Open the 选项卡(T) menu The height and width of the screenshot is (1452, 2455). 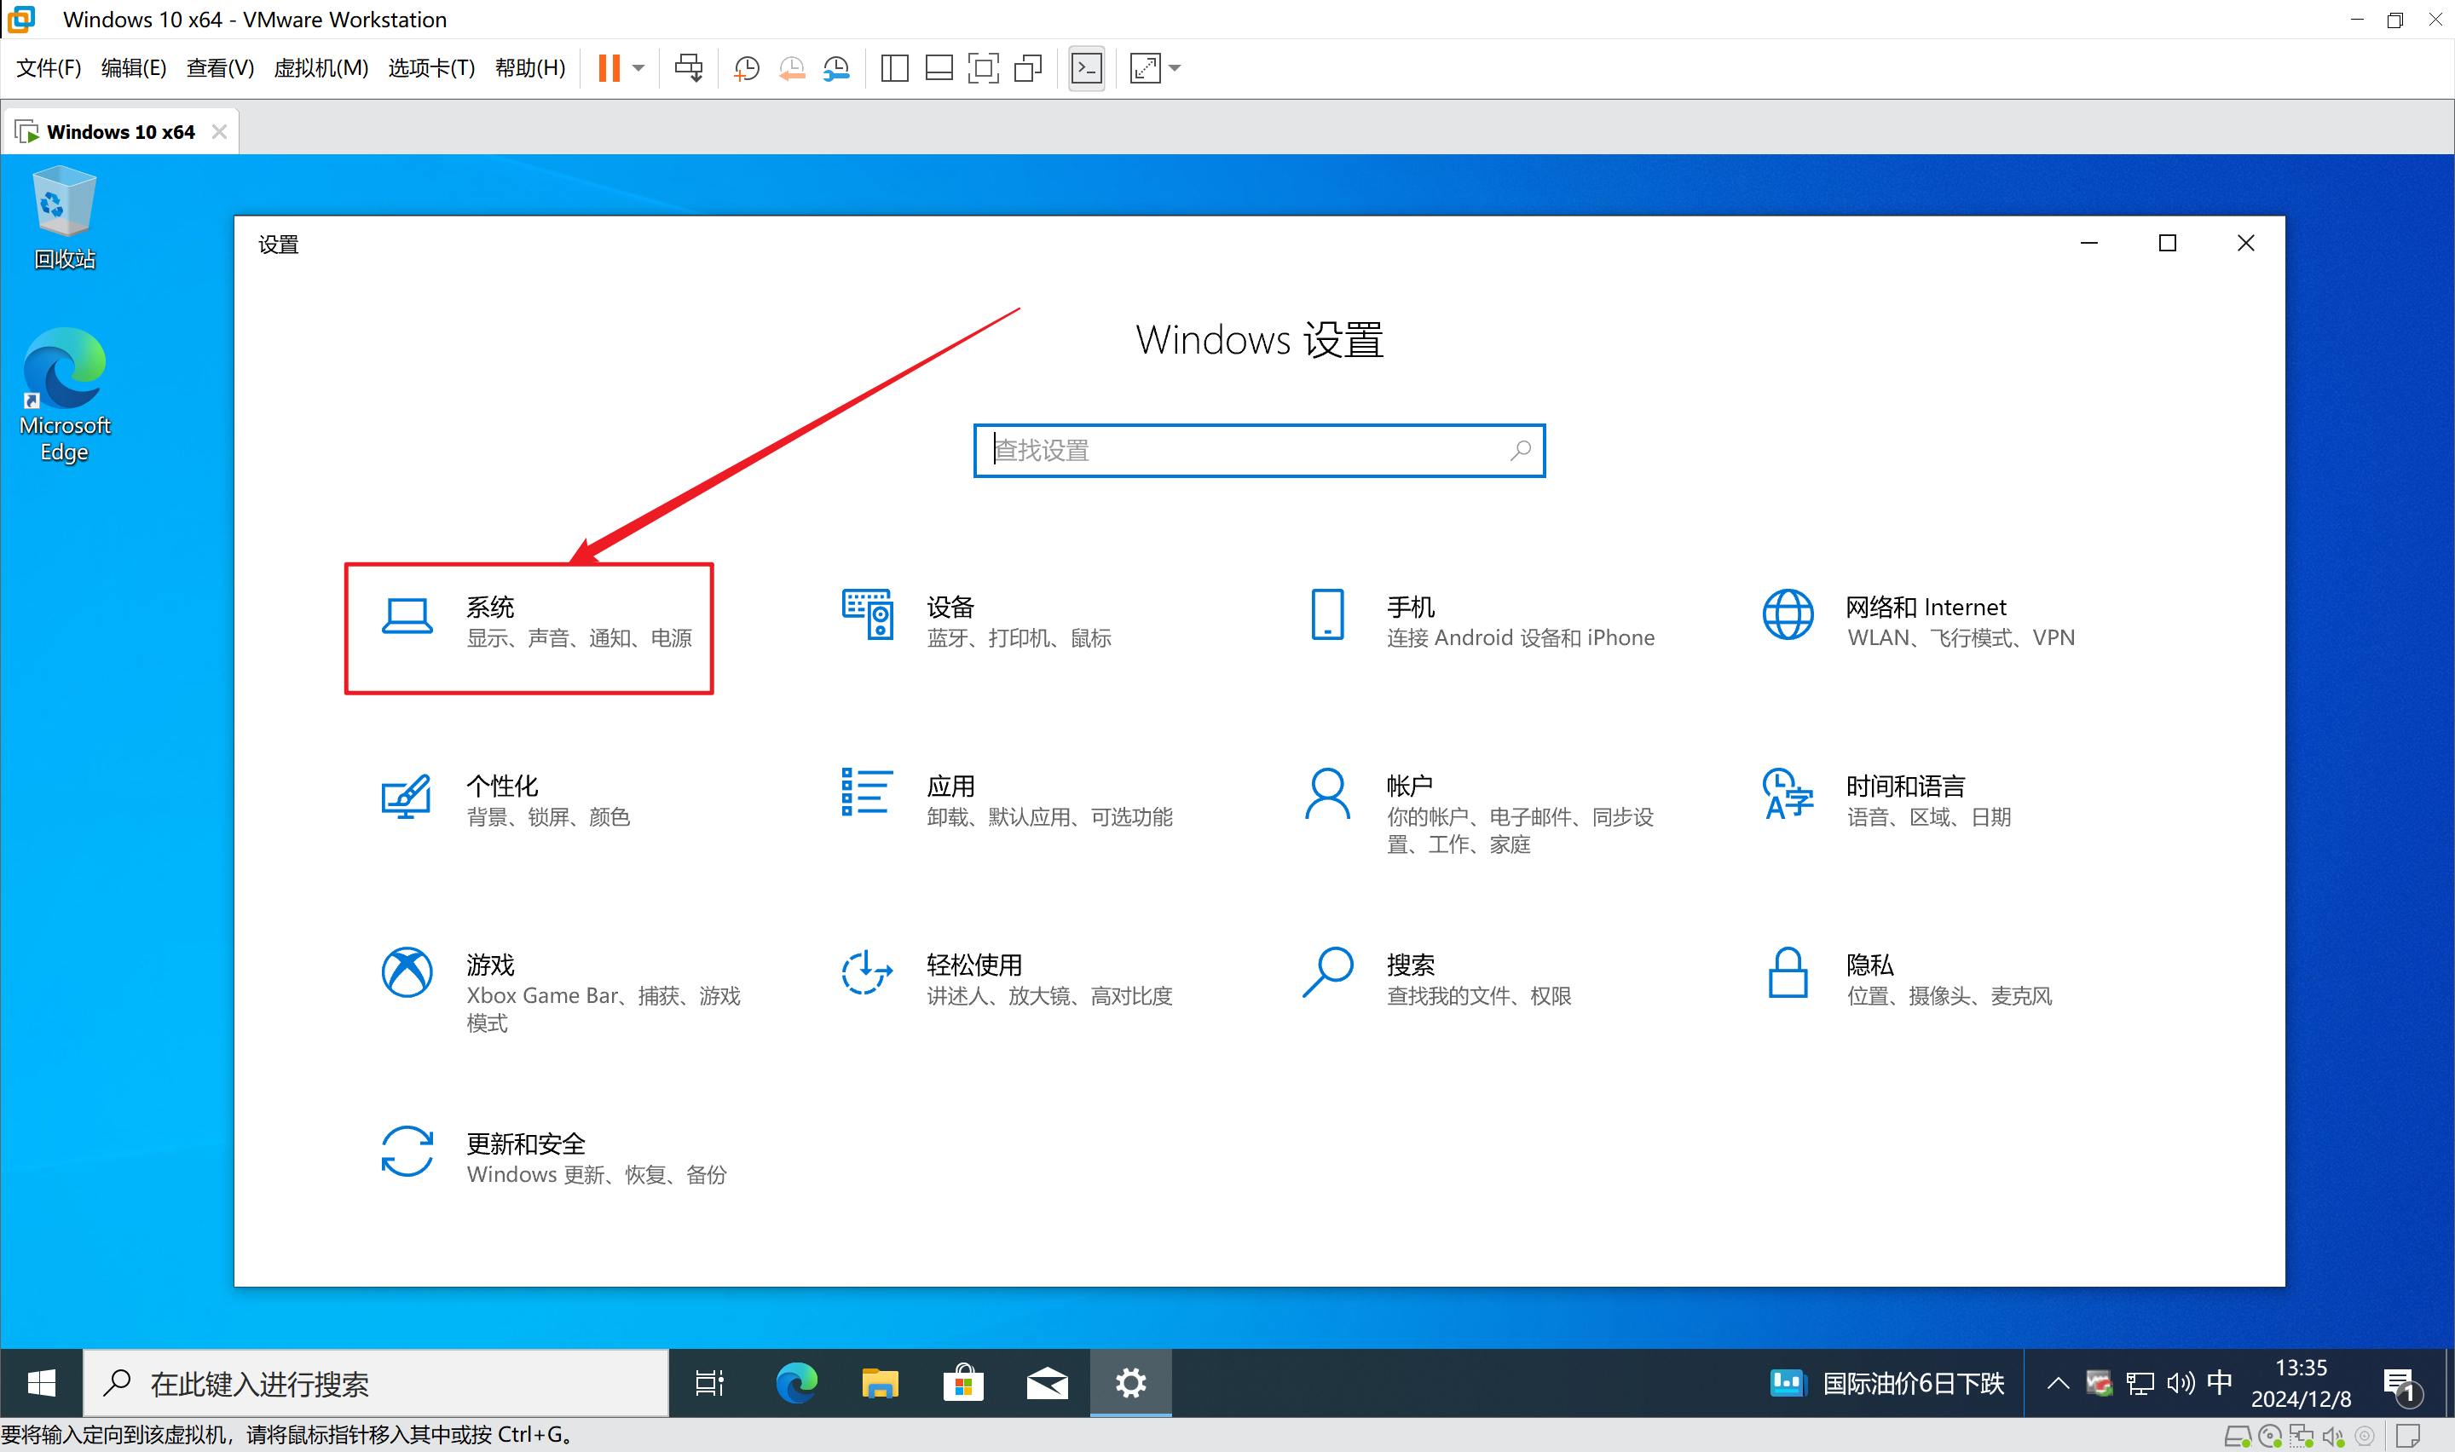click(430, 68)
